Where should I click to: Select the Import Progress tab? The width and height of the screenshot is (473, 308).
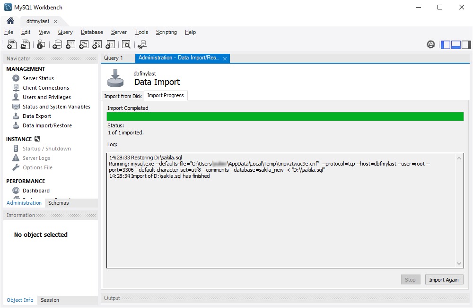coord(165,95)
